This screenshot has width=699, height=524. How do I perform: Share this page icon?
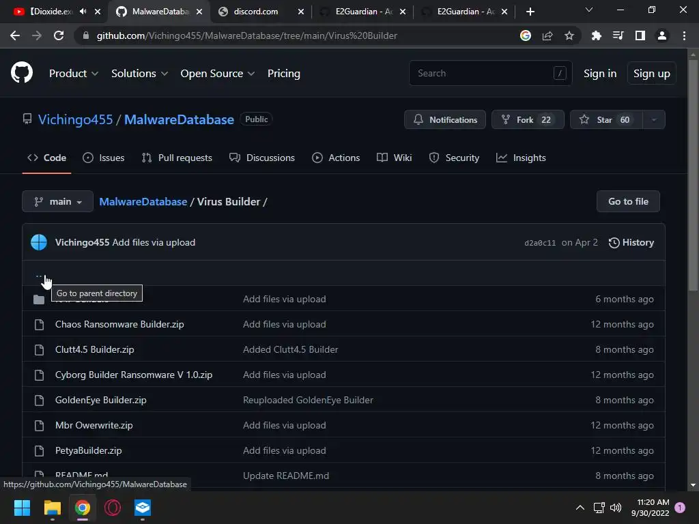547,35
